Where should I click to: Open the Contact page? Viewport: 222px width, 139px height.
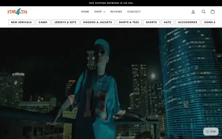point(134,11)
